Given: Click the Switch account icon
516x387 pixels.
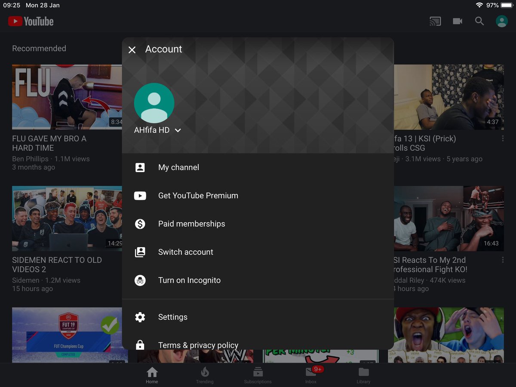Looking at the screenshot, I should point(140,252).
